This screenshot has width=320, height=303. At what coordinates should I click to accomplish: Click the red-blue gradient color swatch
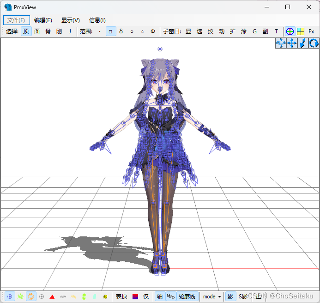pos(135,297)
